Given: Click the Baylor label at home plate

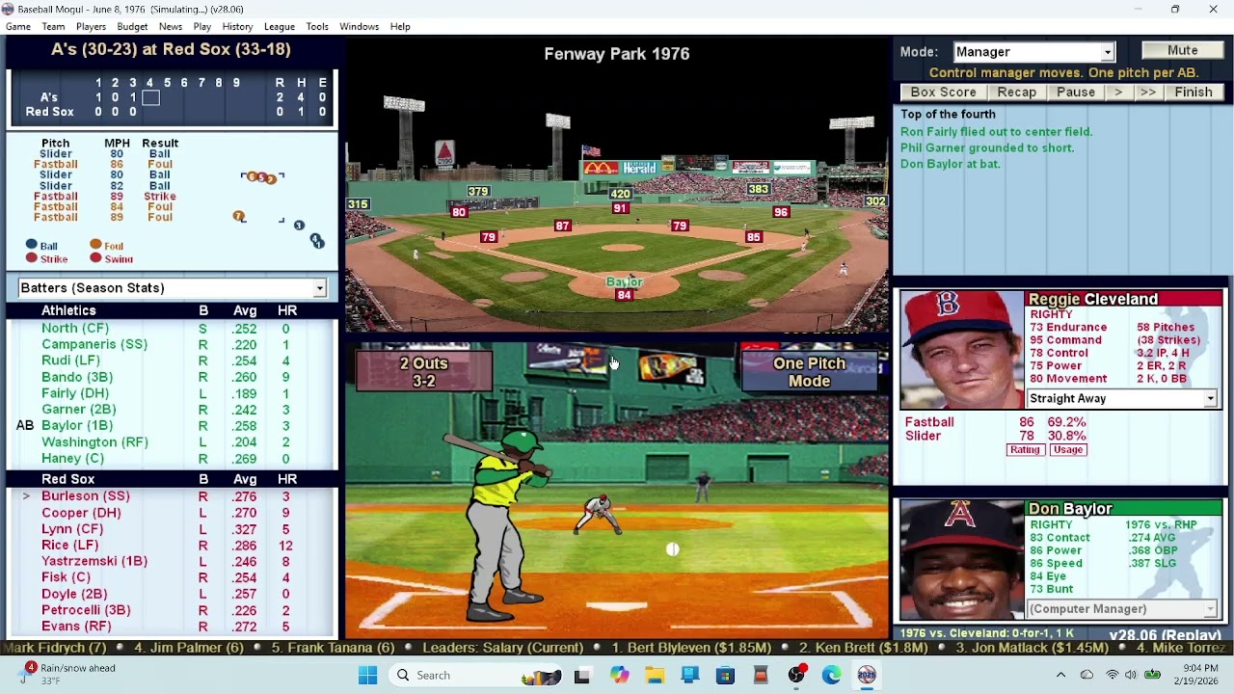Looking at the screenshot, I should click(x=624, y=281).
